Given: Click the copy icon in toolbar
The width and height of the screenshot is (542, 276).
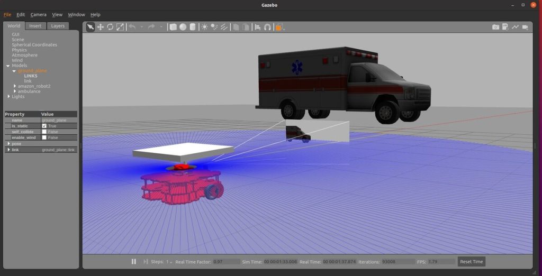Looking at the screenshot, I should pyautogui.click(x=236, y=27).
